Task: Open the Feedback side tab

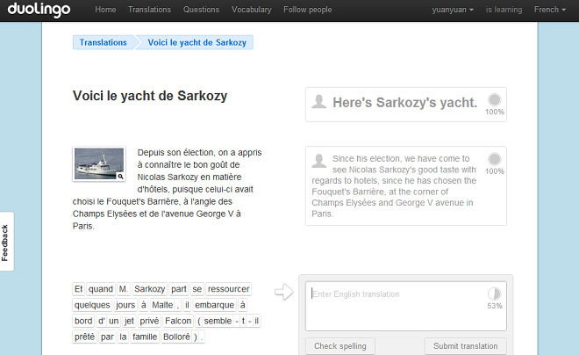Action: (5, 242)
